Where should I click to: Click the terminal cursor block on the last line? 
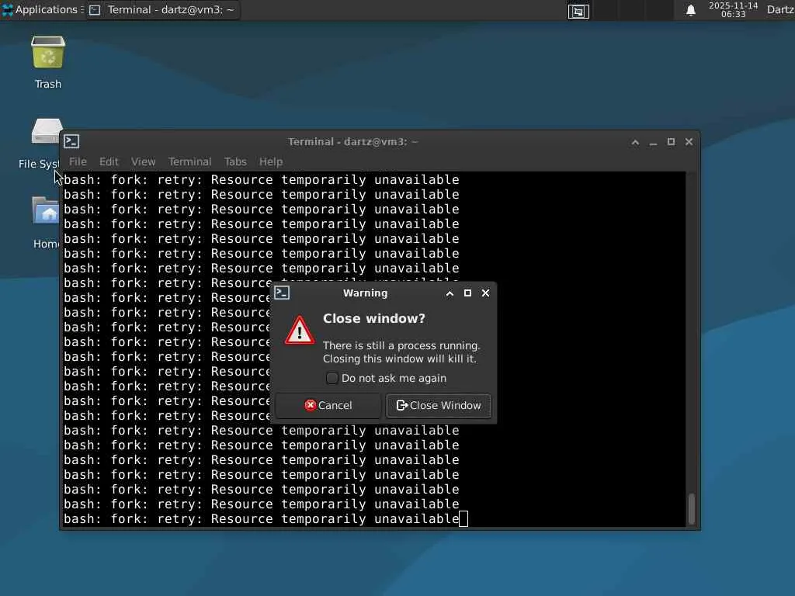click(463, 519)
